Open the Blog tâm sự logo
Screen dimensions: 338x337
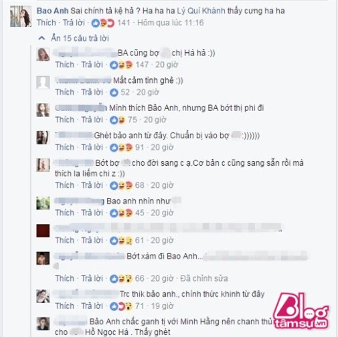coord(301,311)
